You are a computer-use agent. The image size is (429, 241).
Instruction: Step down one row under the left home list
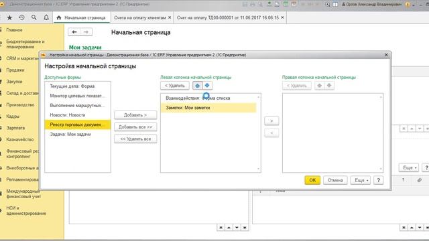coord(237,228)
